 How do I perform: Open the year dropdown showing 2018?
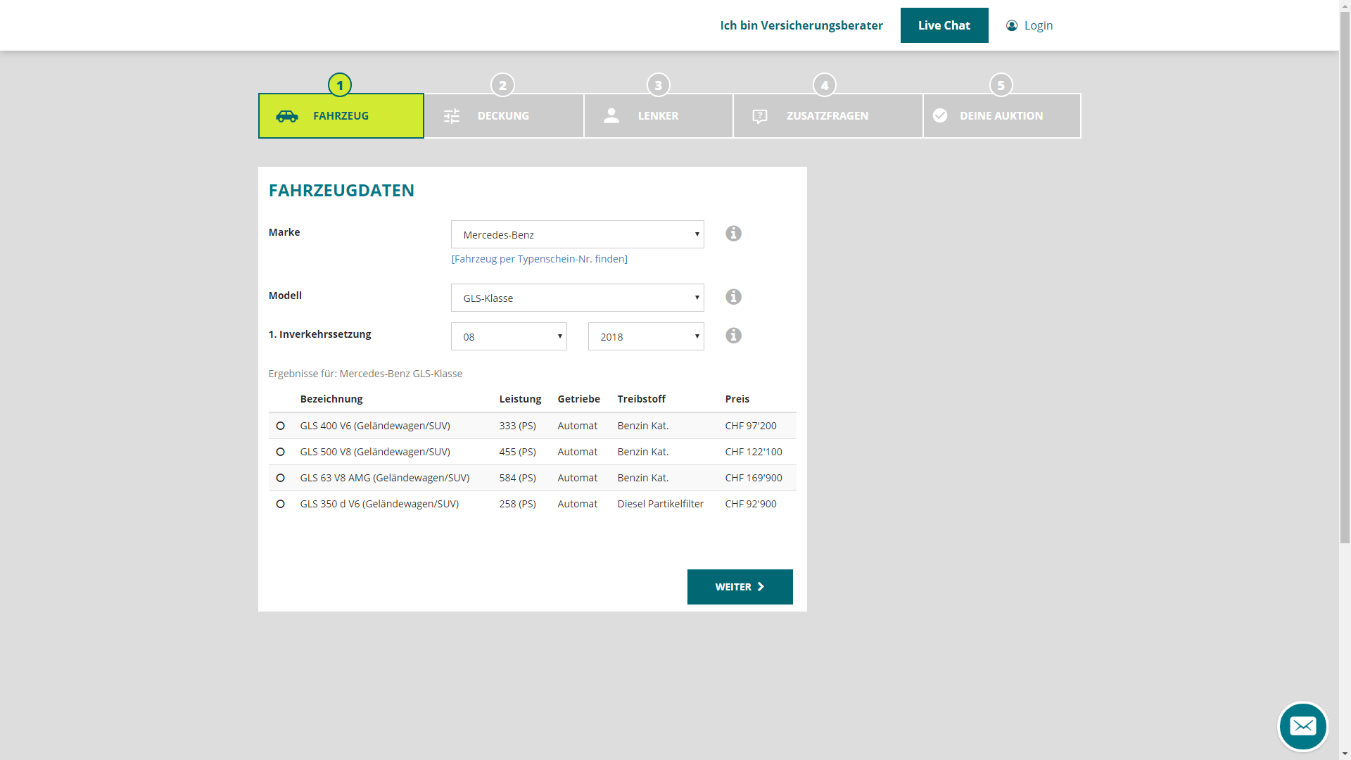pyautogui.click(x=645, y=337)
